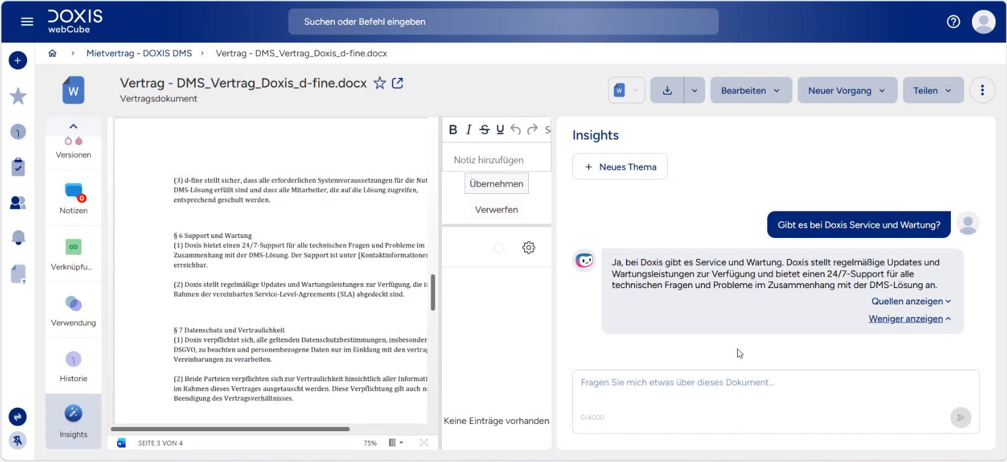Click the document upload icon in sidebar
Image resolution: width=1007 pixels, height=462 pixels.
tap(18, 274)
